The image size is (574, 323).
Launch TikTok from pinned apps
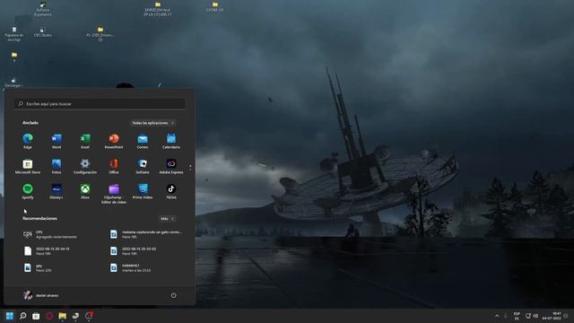coord(171,191)
